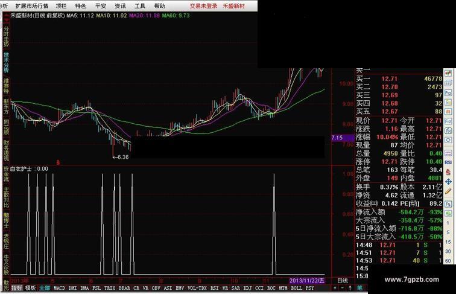Viewport: 456px width, 294px height.
Task: Select the 指标 tab in the bottom bar
Action: 17,288
